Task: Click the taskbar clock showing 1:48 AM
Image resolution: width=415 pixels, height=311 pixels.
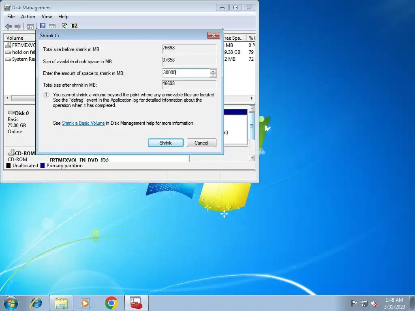Action: click(x=394, y=303)
